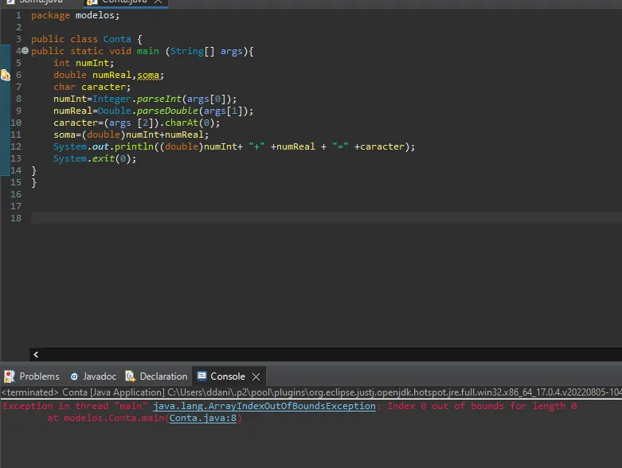Click the Declaration tab icon
The image size is (622, 468).
click(130, 376)
